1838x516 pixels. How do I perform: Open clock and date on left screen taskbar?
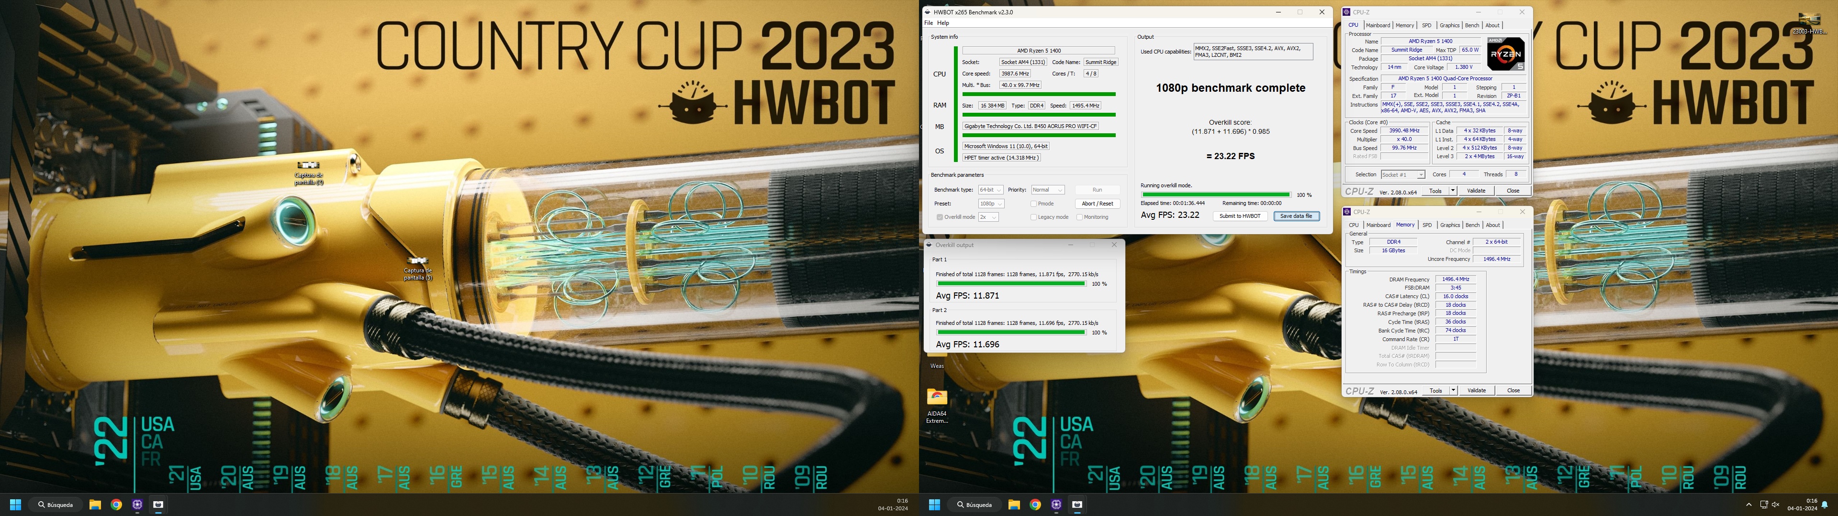(x=893, y=505)
